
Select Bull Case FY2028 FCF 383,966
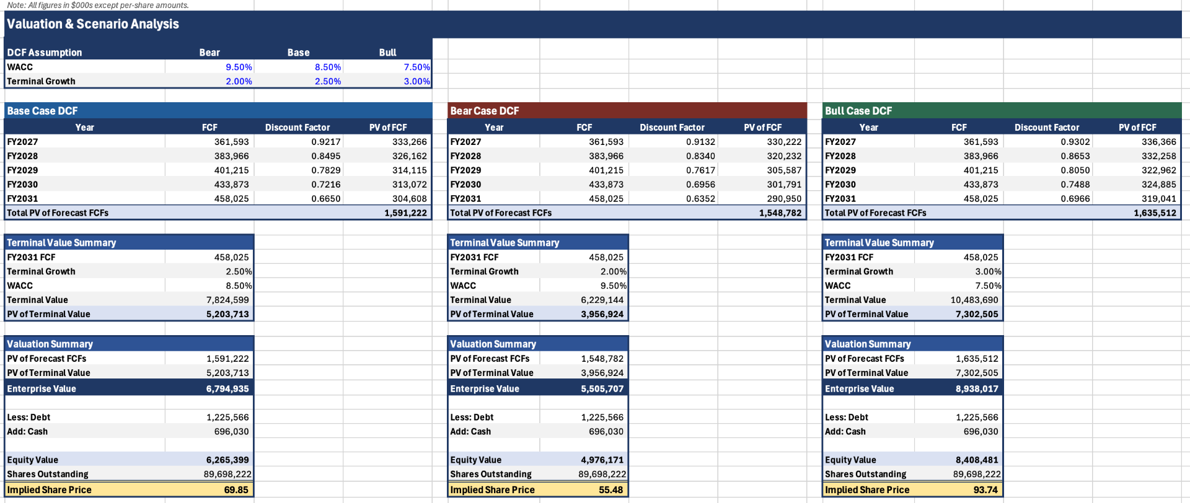[981, 156]
